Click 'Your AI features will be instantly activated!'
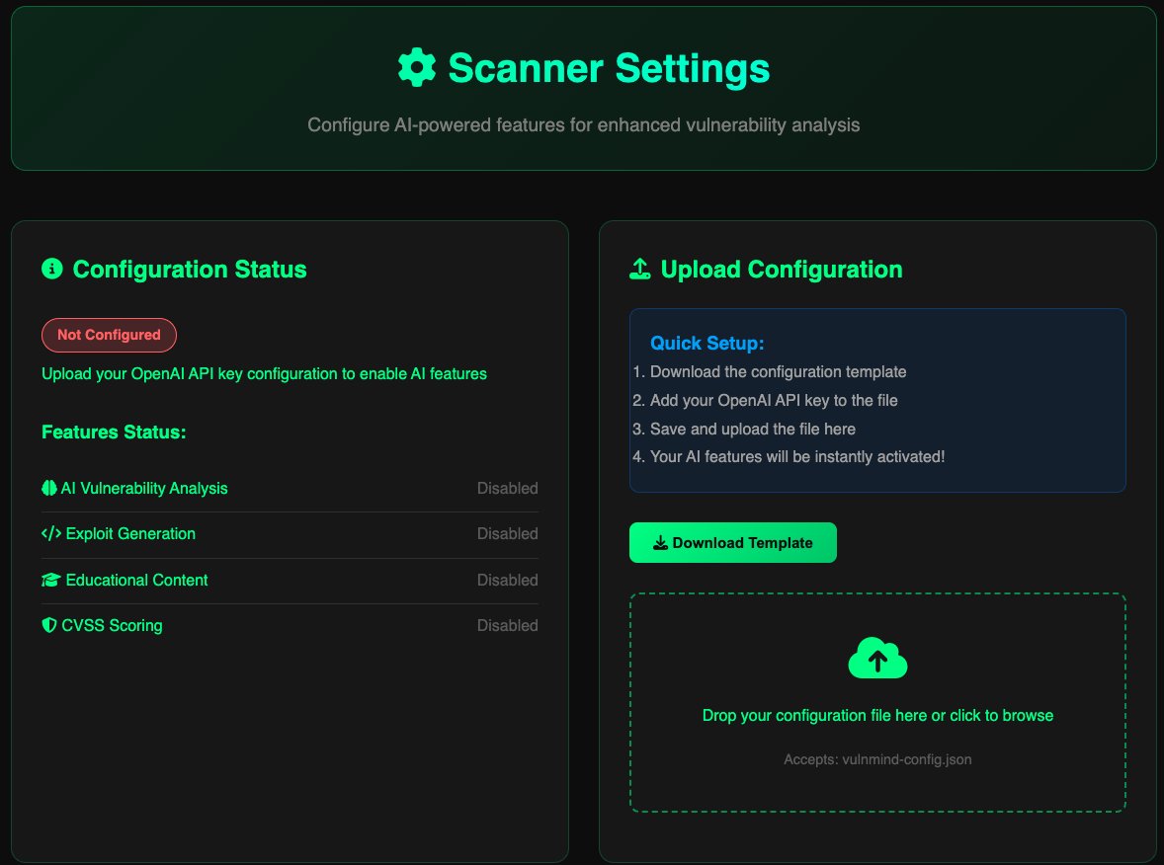The height and width of the screenshot is (865, 1164). [x=797, y=456]
